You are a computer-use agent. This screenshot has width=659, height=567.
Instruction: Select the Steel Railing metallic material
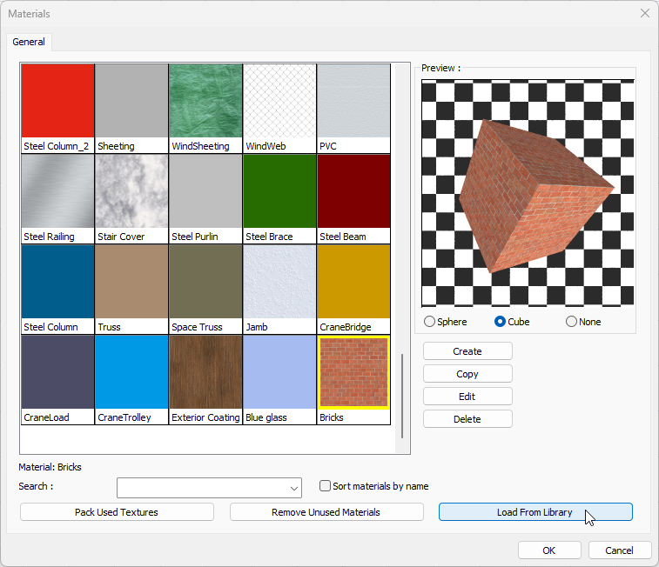click(57, 192)
